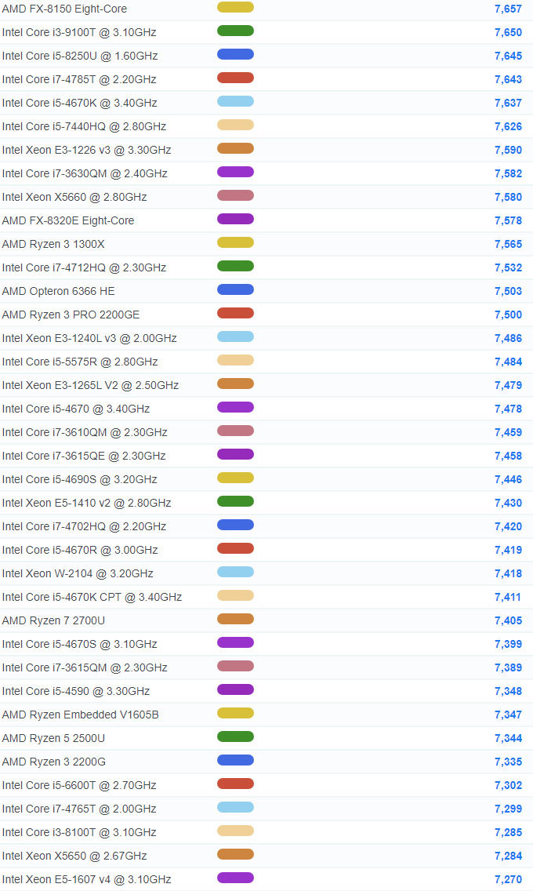Click purple bar for Core i7-3630QM
The height and width of the screenshot is (891, 533).
coord(236,173)
